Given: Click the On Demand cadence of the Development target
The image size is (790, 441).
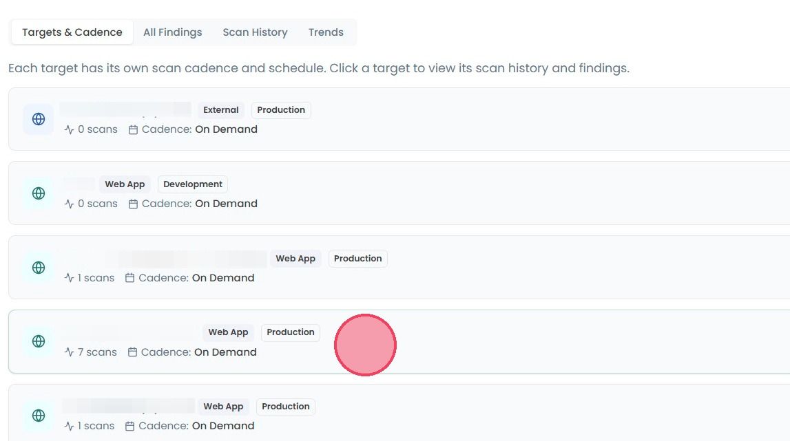Looking at the screenshot, I should pos(226,204).
